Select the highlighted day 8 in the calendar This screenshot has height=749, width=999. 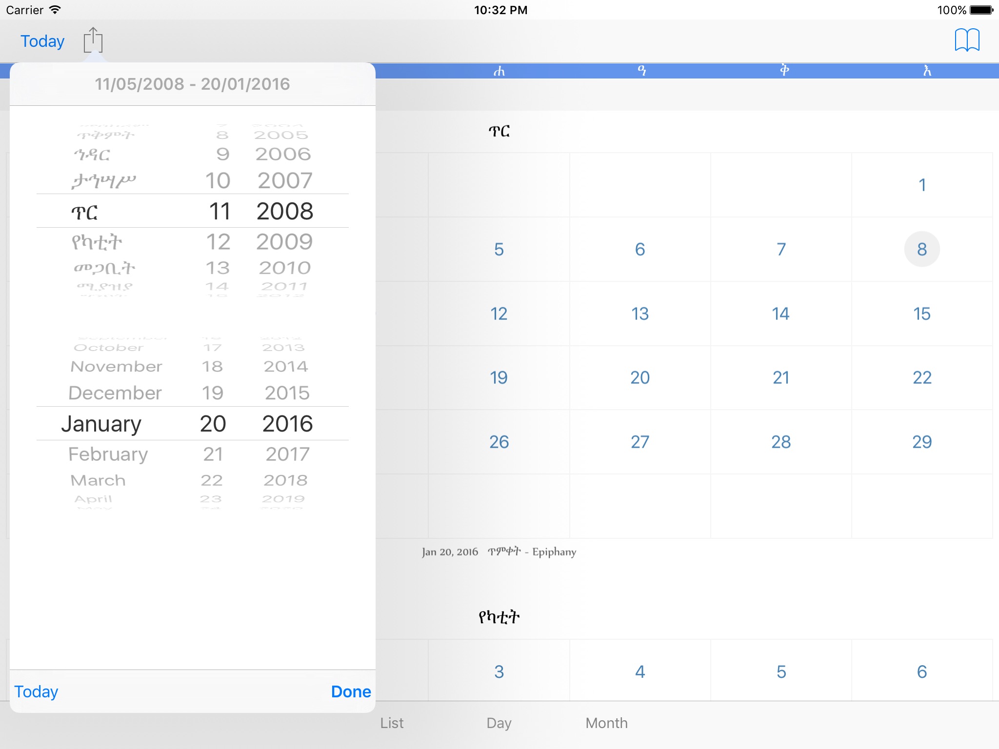[x=921, y=249]
